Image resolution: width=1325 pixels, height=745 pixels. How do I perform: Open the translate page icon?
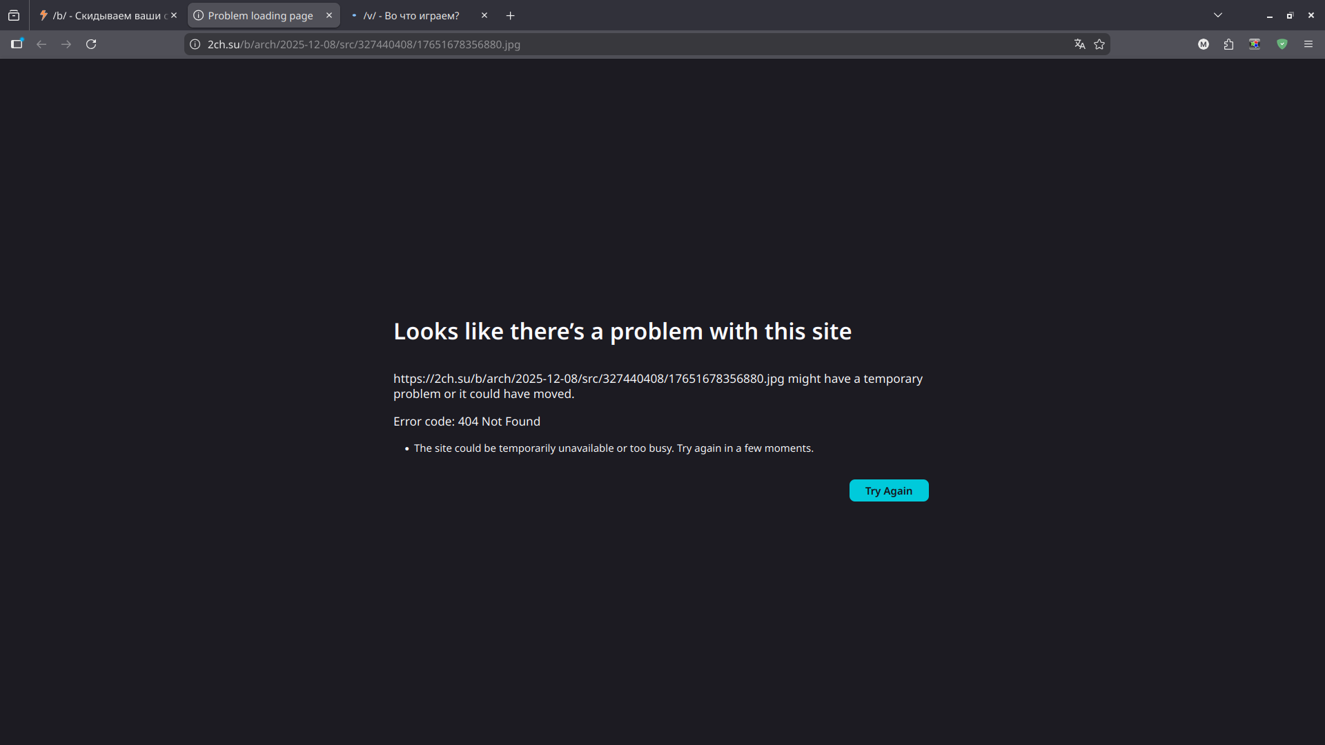point(1080,44)
